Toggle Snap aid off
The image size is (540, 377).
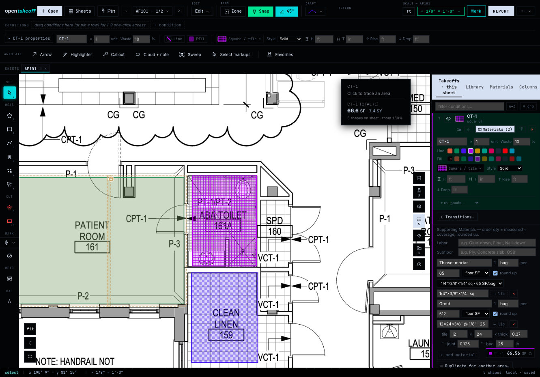(x=260, y=11)
